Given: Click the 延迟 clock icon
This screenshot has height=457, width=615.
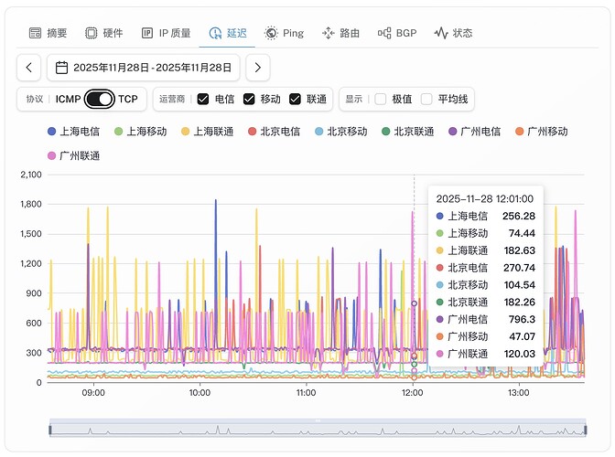Looking at the screenshot, I should tap(215, 33).
